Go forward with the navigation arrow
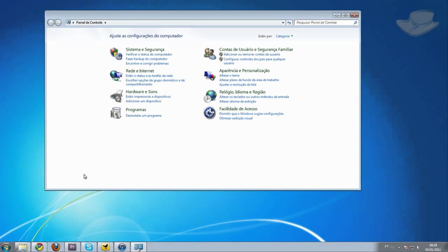Screen dimensions: 448x252 pos(58,22)
